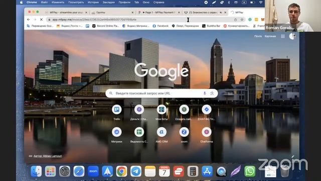Open the zoom shortcut tile

(x=184, y=135)
